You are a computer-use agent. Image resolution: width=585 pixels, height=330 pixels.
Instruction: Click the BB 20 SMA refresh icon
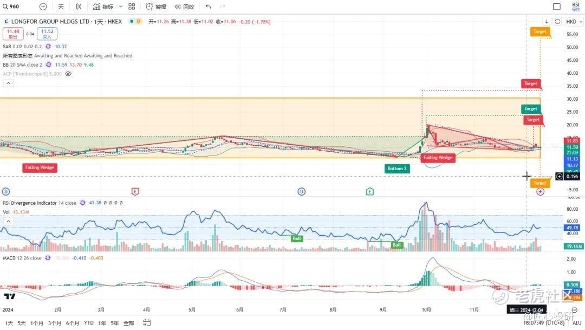pyautogui.click(x=49, y=64)
